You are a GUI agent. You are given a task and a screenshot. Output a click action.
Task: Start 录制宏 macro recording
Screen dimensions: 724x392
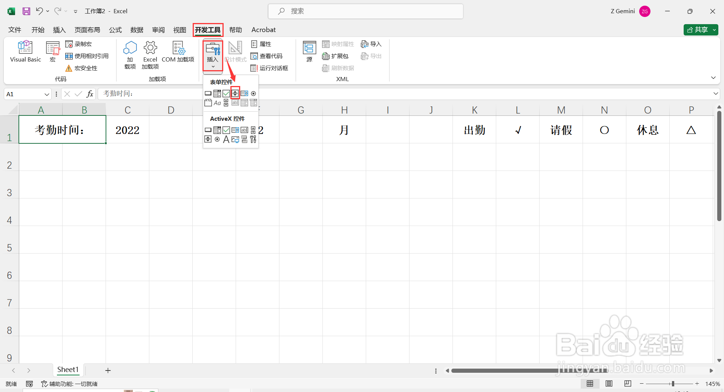[78, 44]
